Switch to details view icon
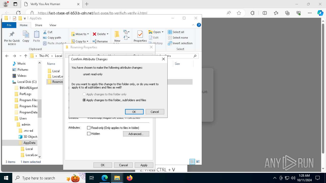 192,162
